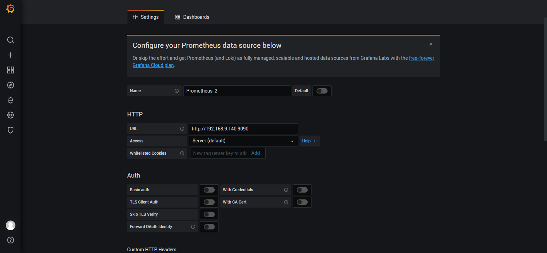This screenshot has width=547, height=253.
Task: Open the Server Admin shield icon
Action: (10, 130)
